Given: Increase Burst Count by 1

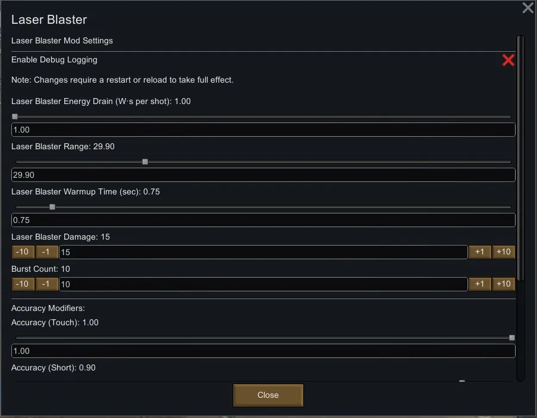Looking at the screenshot, I should [479, 284].
